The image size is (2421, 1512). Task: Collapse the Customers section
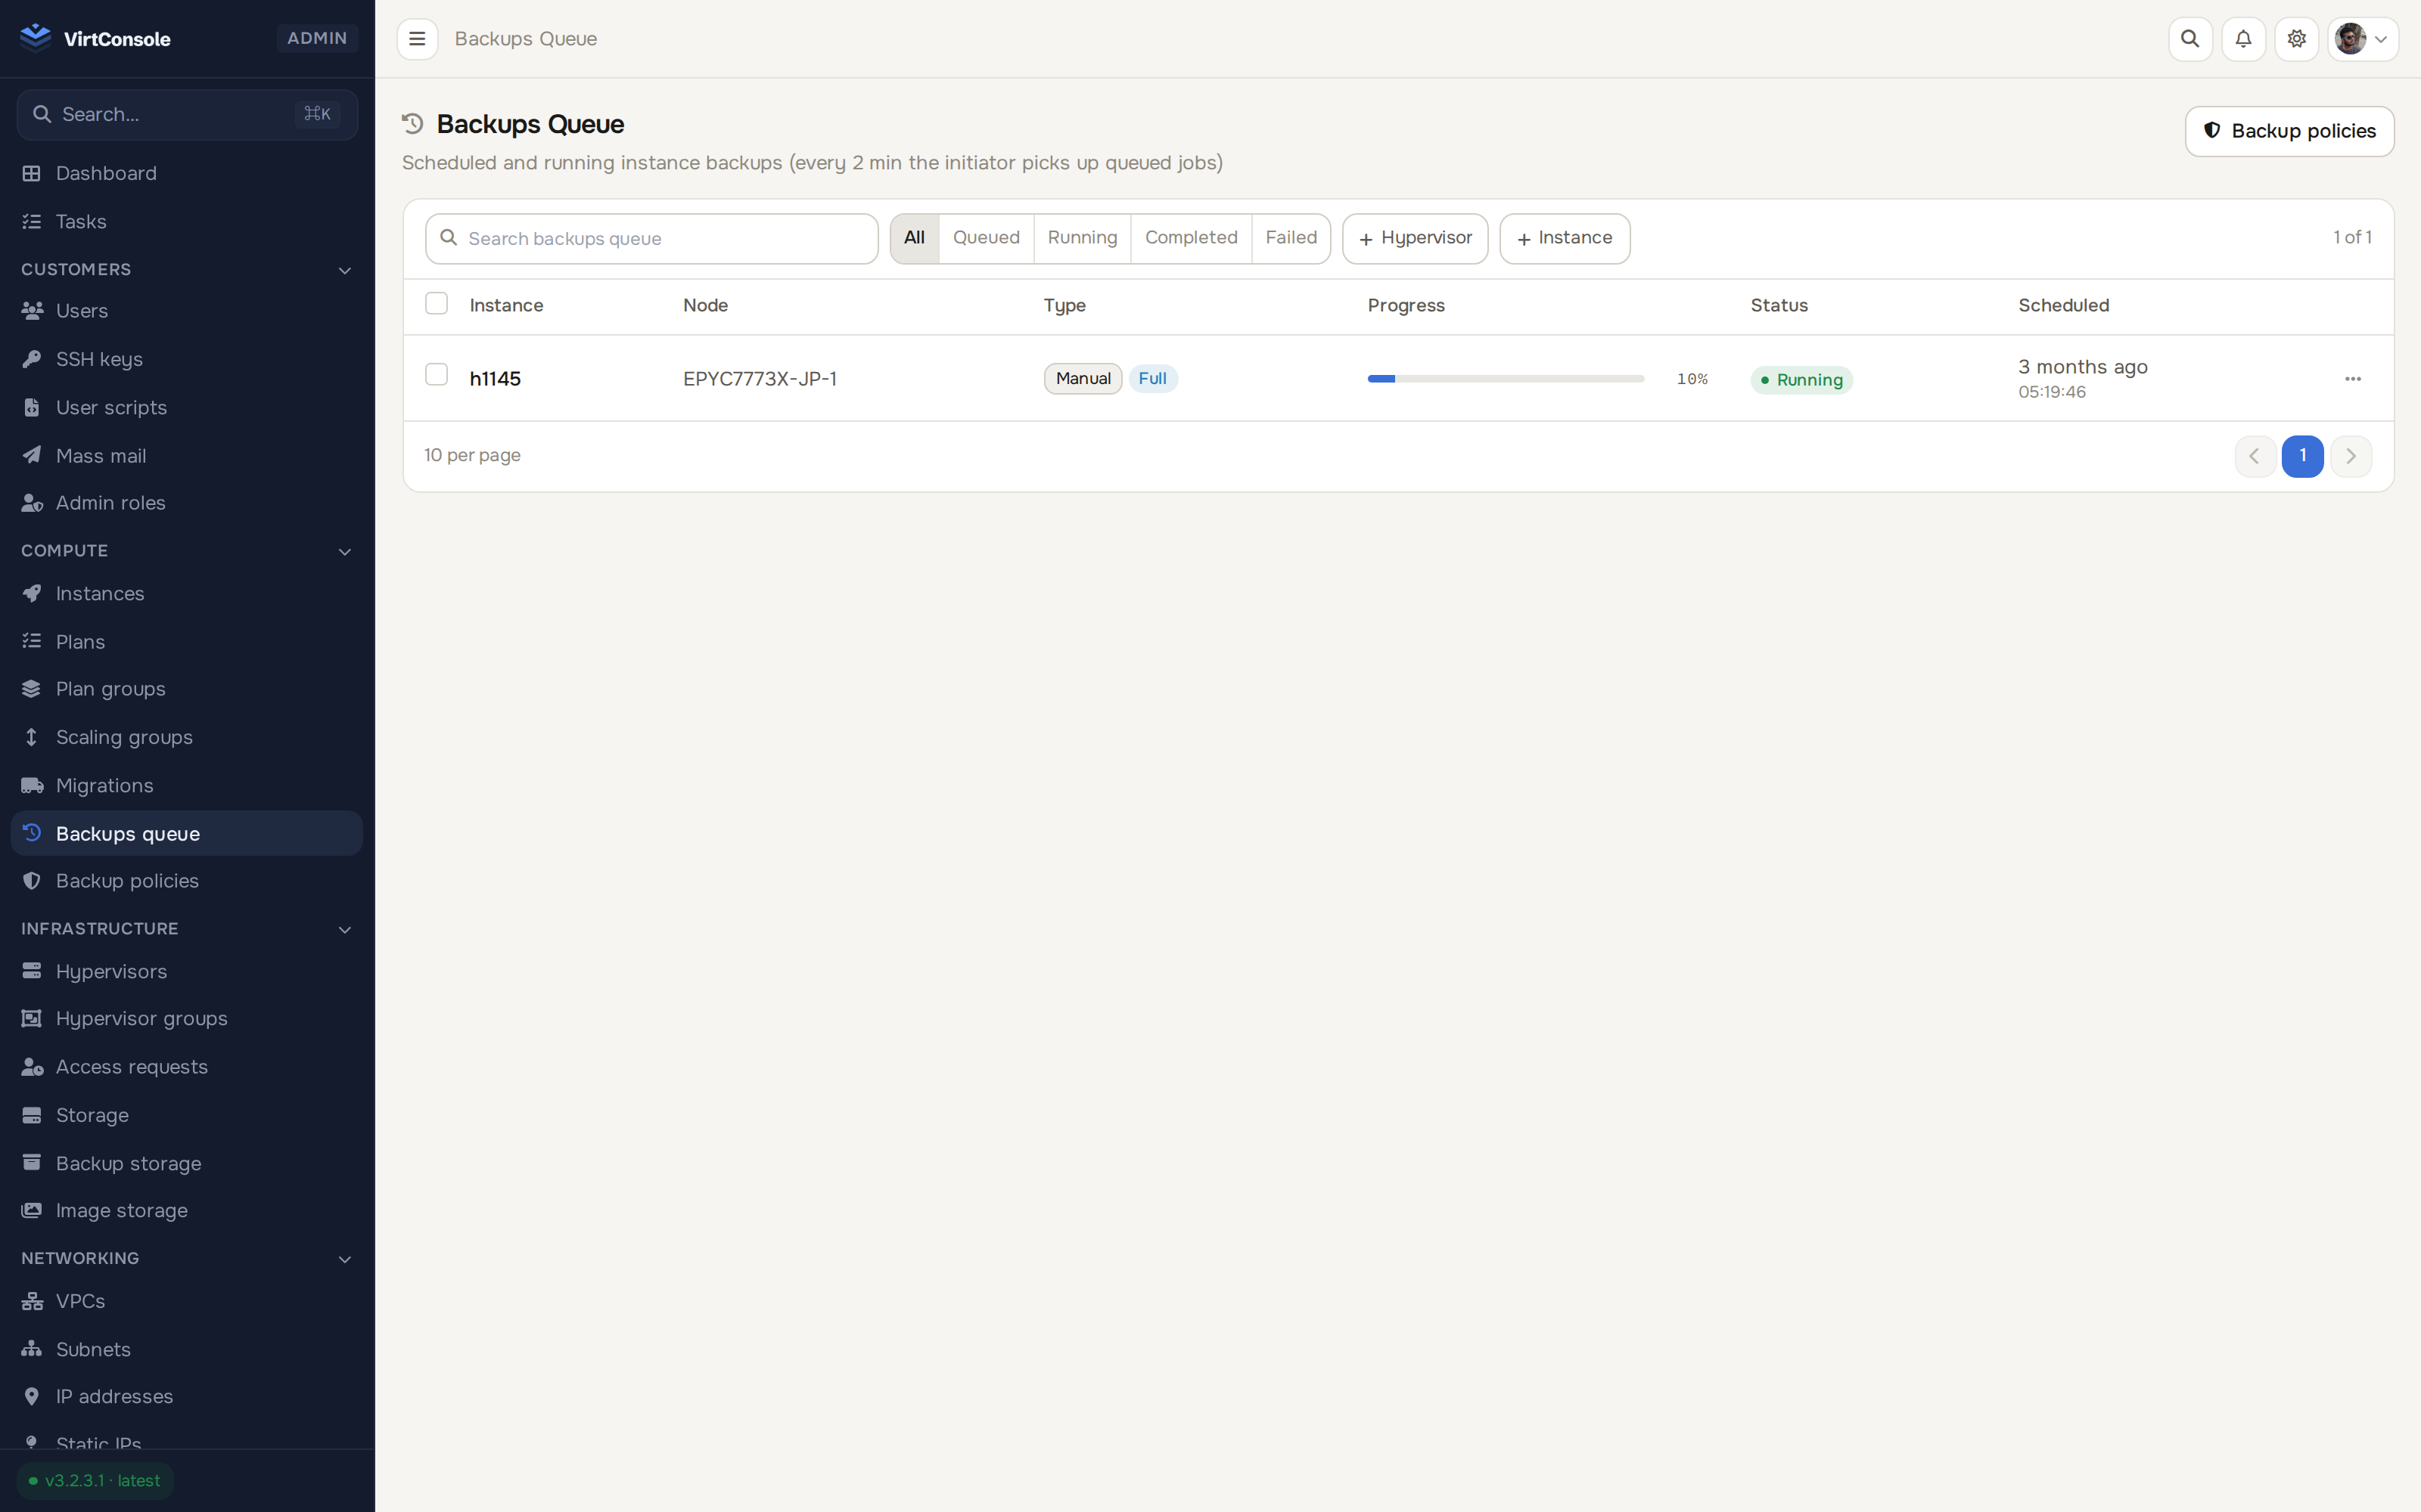tap(187, 269)
